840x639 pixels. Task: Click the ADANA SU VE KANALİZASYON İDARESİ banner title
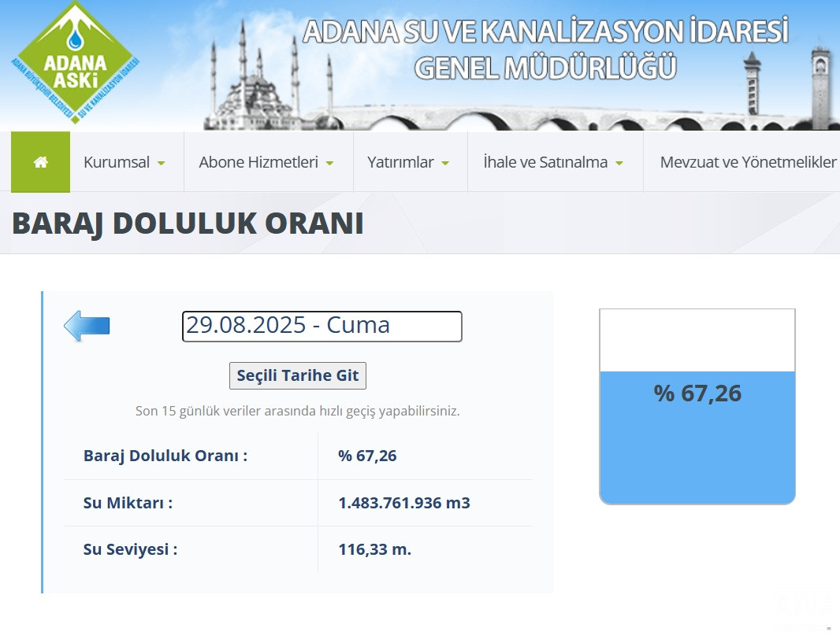pos(545,31)
